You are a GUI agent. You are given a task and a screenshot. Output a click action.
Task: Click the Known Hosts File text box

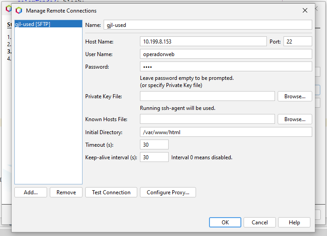[207, 119]
